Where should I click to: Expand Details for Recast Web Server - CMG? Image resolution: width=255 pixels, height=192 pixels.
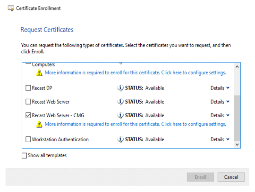[x=220, y=115]
